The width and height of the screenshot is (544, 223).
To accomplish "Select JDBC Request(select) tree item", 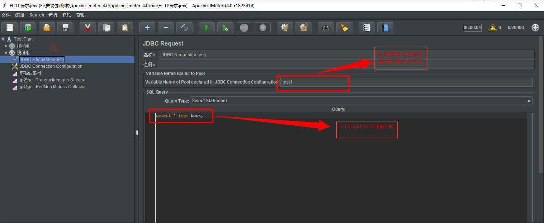I will click(x=42, y=60).
